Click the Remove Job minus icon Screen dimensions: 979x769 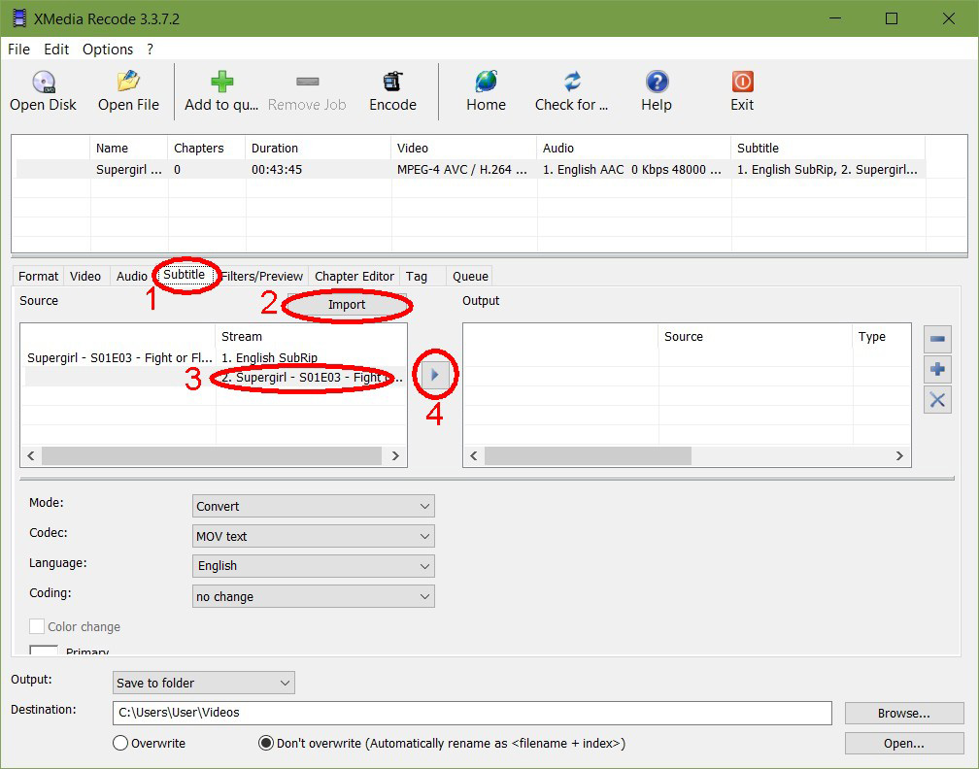coord(307,82)
